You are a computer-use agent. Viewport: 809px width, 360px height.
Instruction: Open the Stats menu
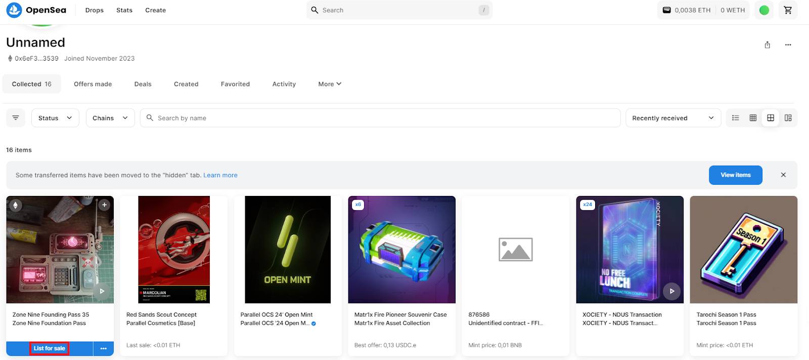click(124, 10)
